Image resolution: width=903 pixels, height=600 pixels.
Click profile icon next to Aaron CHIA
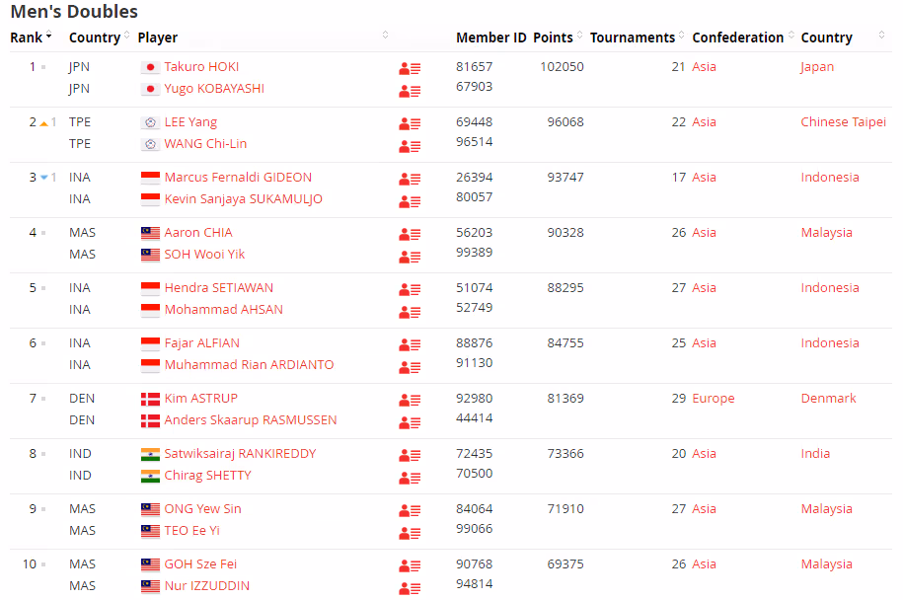(x=410, y=234)
